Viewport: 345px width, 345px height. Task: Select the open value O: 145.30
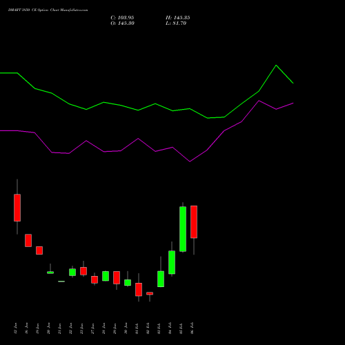pyautogui.click(x=122, y=23)
